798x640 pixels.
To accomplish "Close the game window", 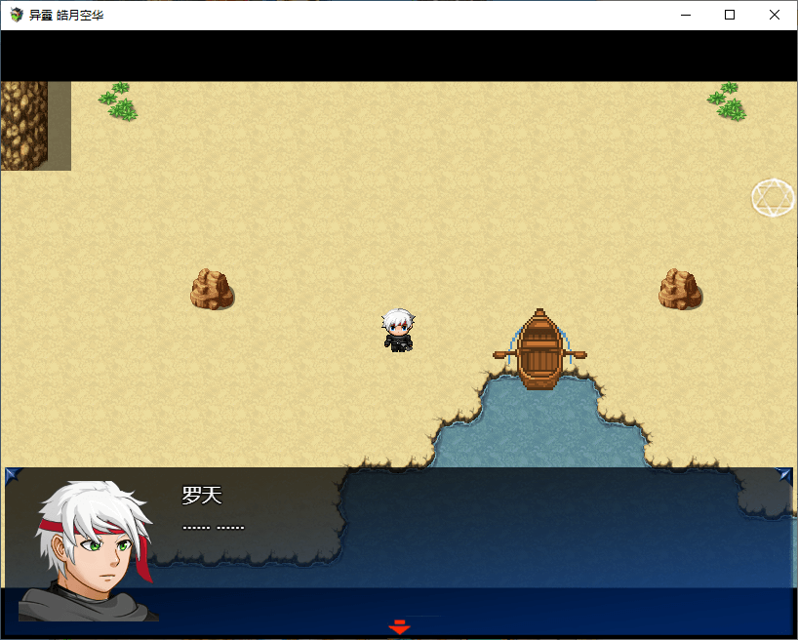I will pyautogui.click(x=775, y=15).
